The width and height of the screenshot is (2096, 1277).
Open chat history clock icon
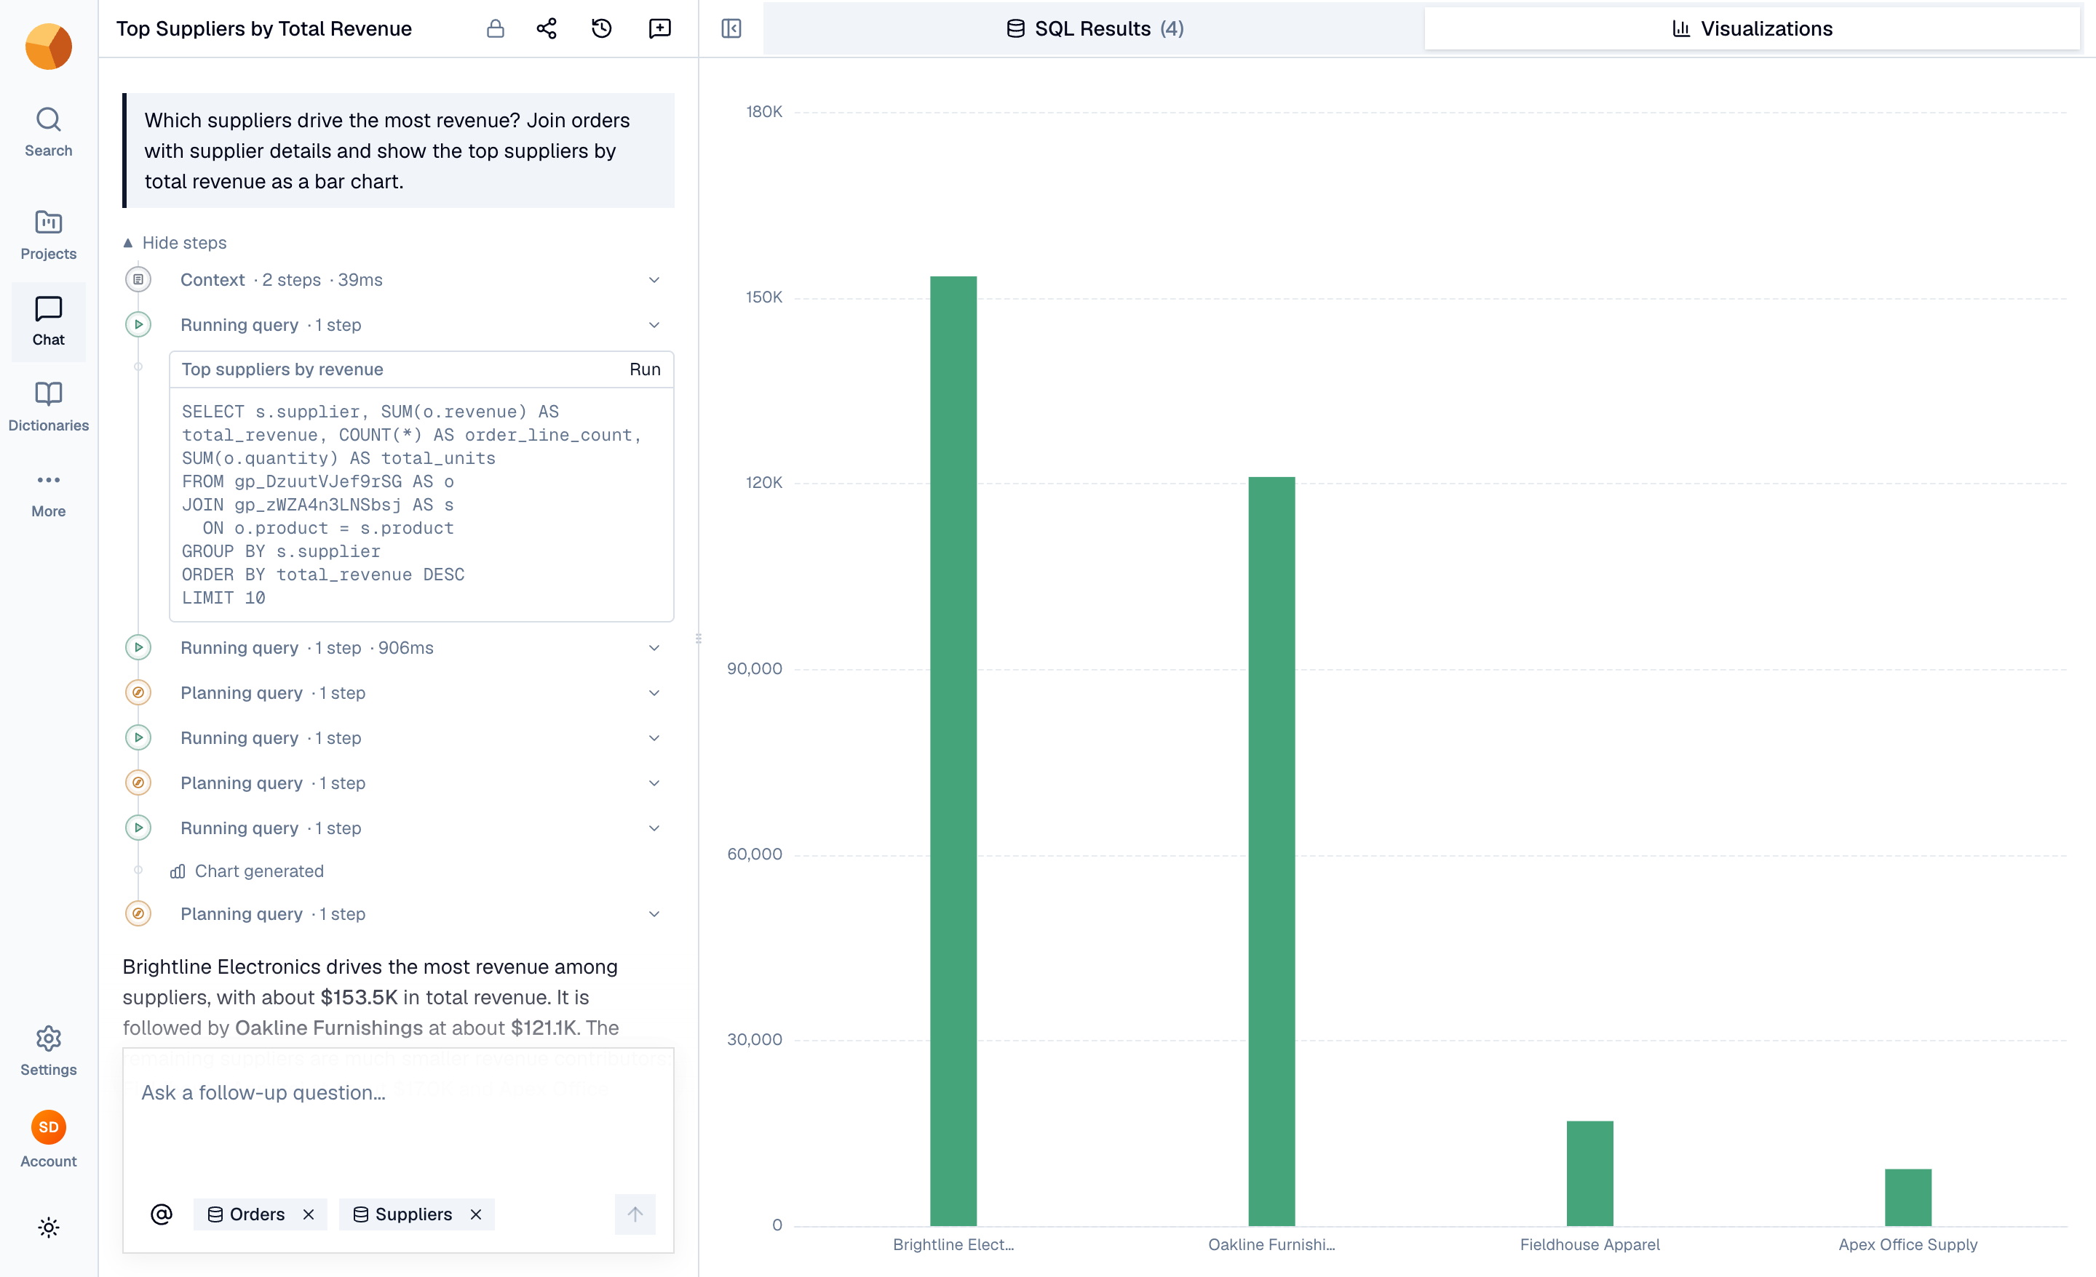[x=601, y=29]
